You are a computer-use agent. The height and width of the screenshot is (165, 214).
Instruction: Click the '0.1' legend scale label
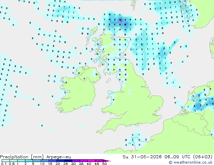(x=4, y=164)
